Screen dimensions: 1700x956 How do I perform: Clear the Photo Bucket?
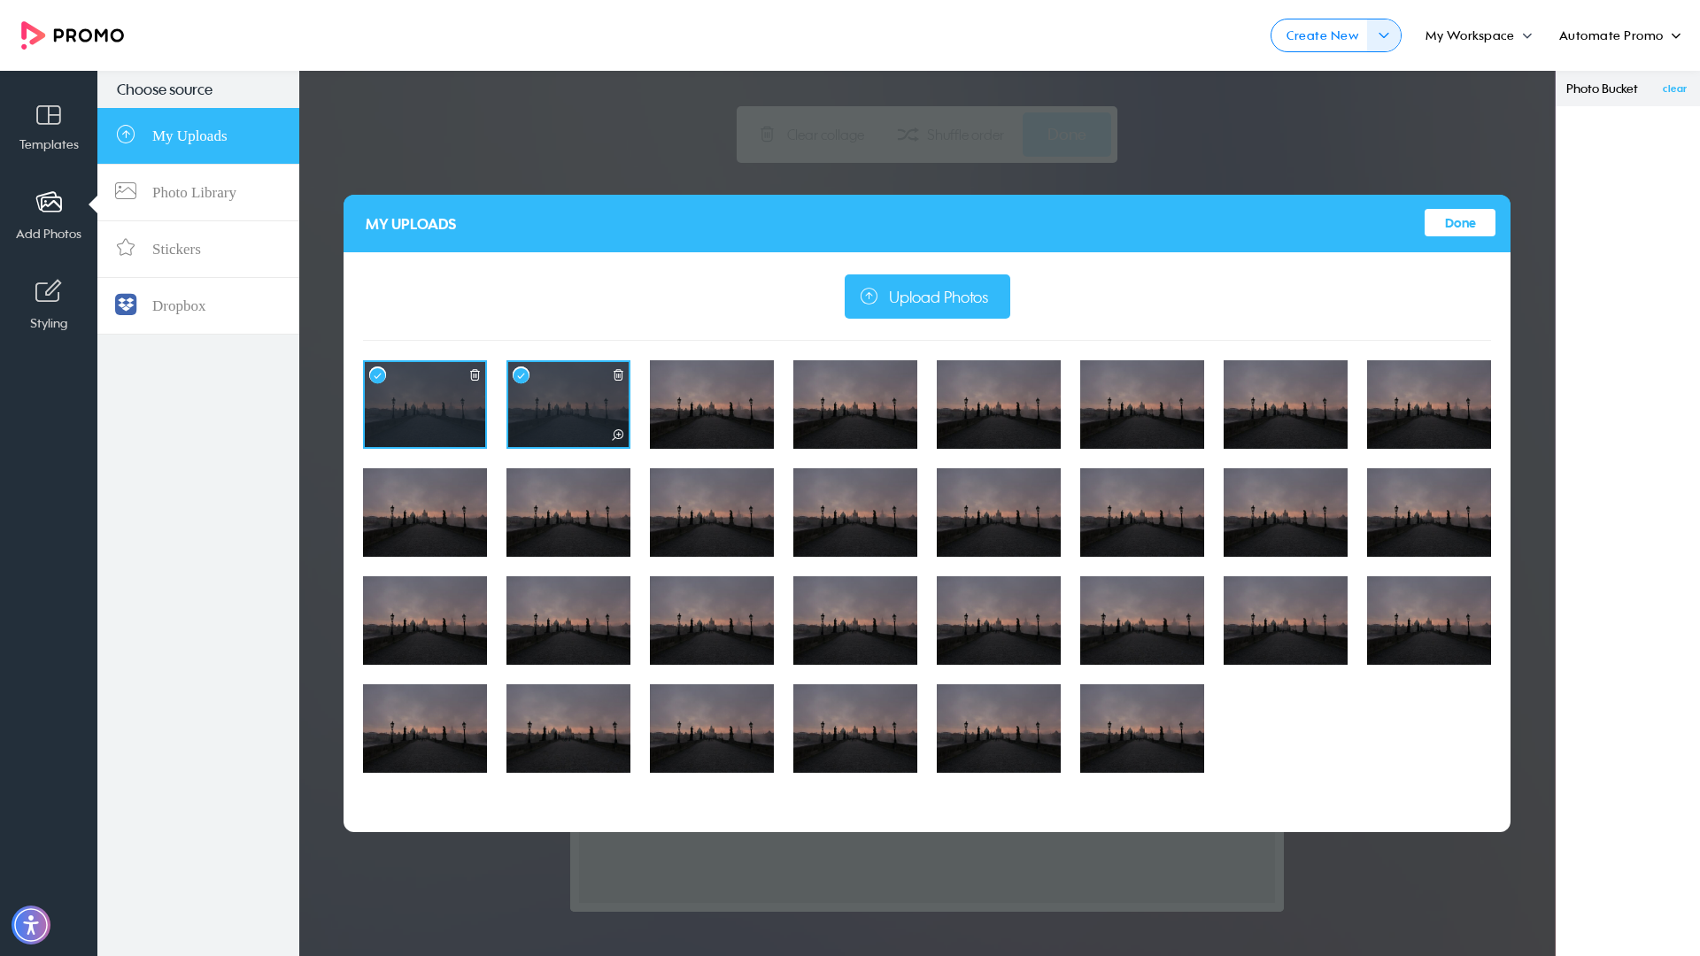coord(1673,89)
